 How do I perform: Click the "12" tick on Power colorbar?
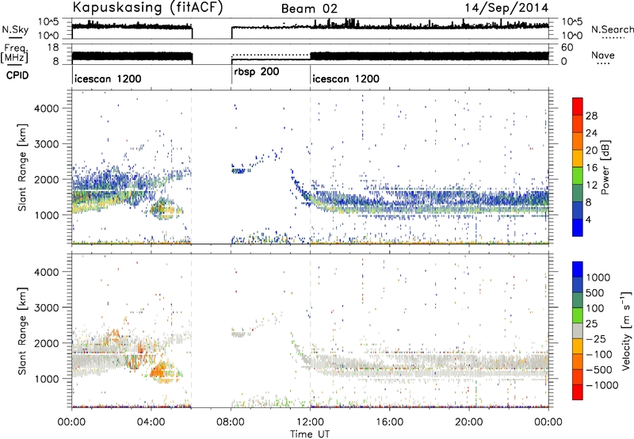point(591,185)
